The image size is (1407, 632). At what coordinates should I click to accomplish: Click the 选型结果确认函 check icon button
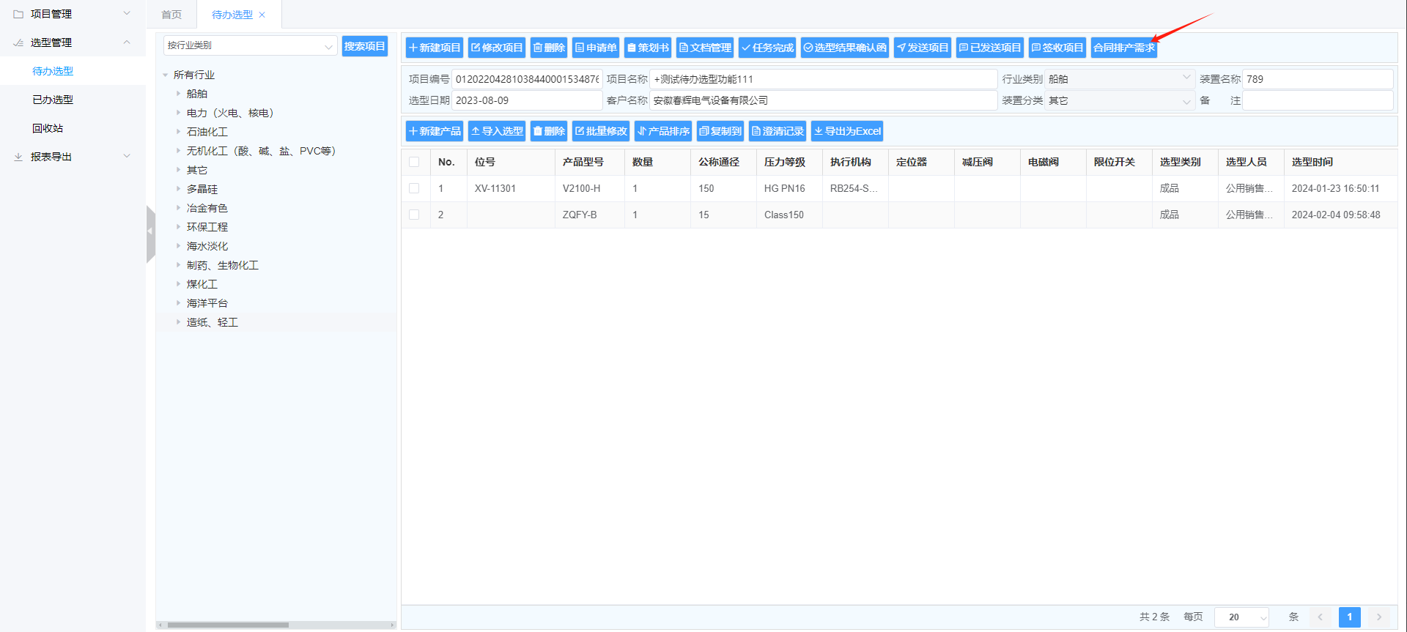[844, 48]
